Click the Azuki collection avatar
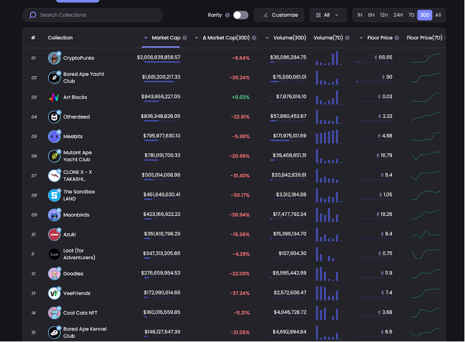 [54, 234]
